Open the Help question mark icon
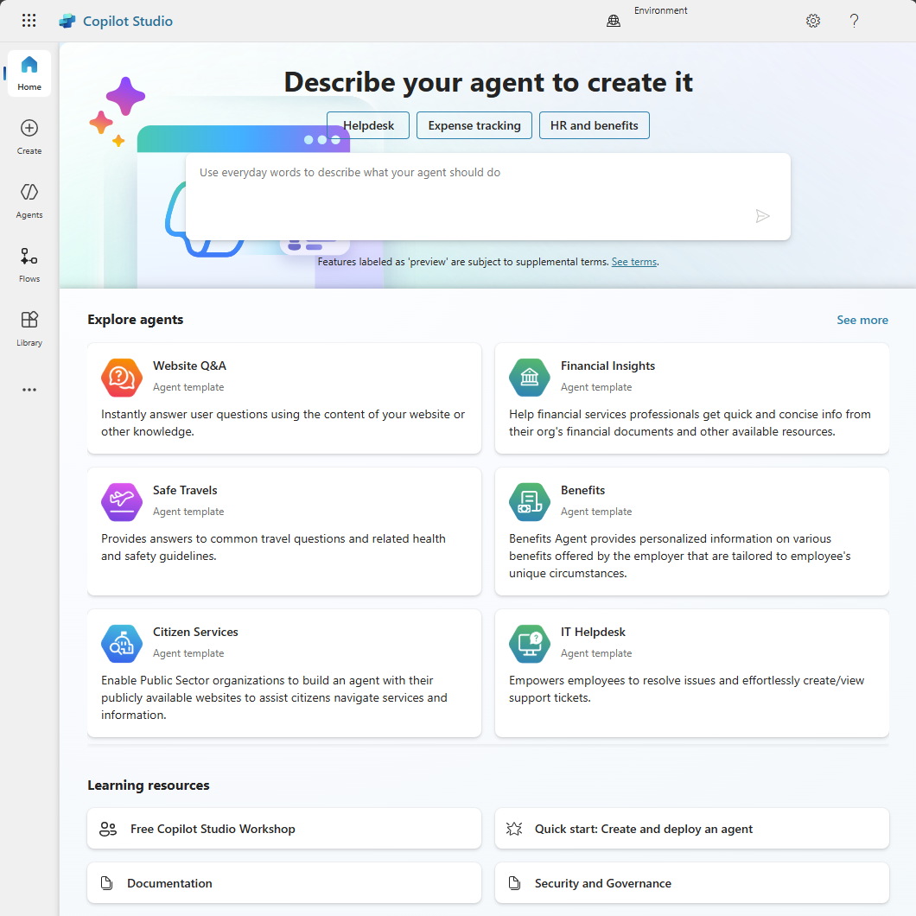916x916 pixels. [854, 21]
